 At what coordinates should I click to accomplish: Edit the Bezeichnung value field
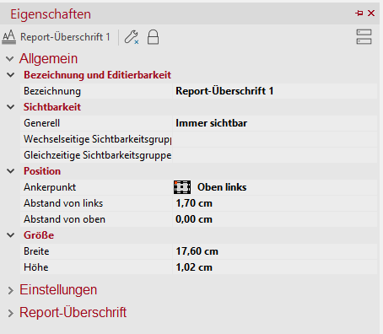(x=275, y=91)
